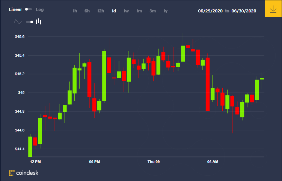Image resolution: width=282 pixels, height=181 pixels.
Task: Click the start date 06/29/2020
Action: [210, 11]
